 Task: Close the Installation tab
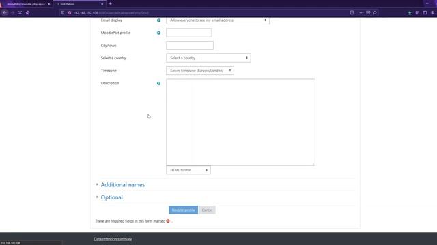(x=102, y=4)
